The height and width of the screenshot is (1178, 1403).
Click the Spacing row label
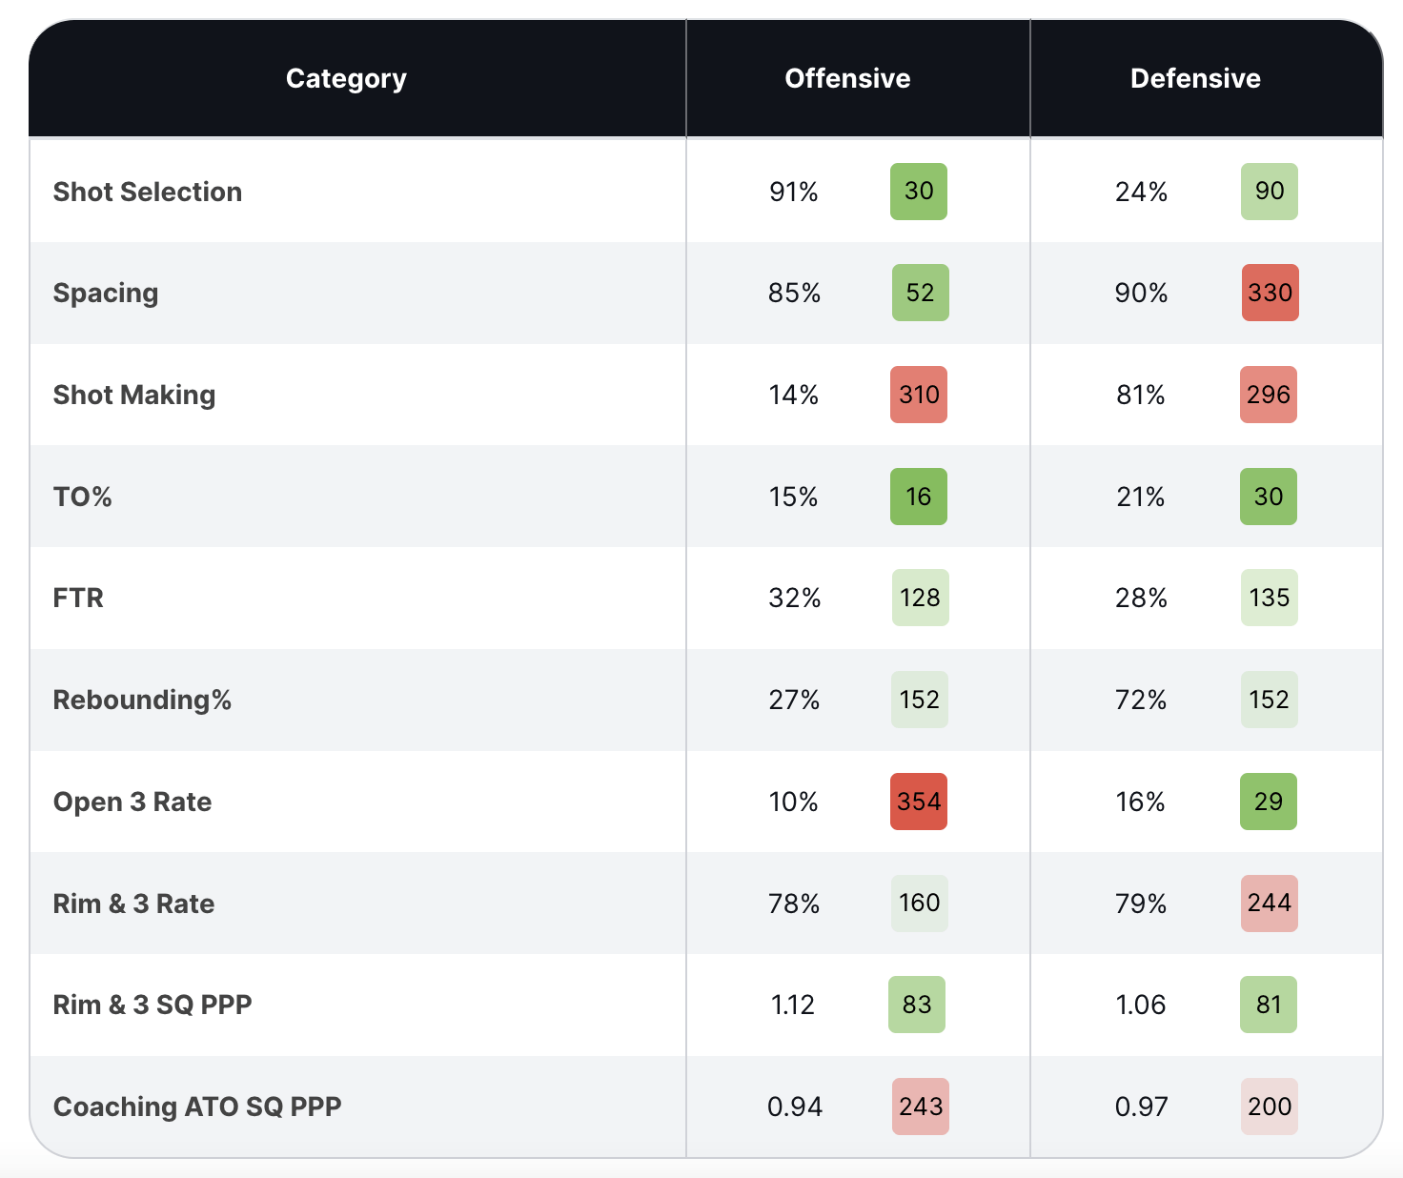click(106, 293)
